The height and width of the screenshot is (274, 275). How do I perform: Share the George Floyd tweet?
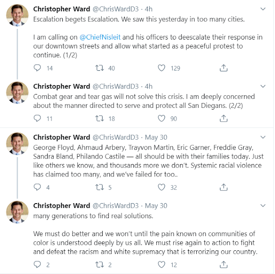click(x=223, y=187)
